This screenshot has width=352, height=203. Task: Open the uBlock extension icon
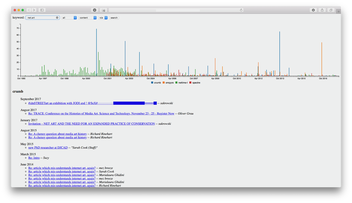[x=94, y=10]
